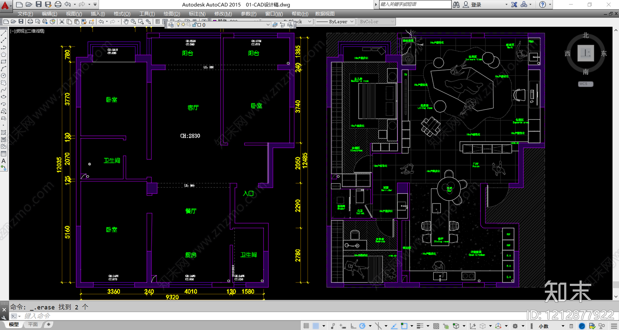Close the command line with X button
This screenshot has width=619, height=330.
(x=4, y=309)
